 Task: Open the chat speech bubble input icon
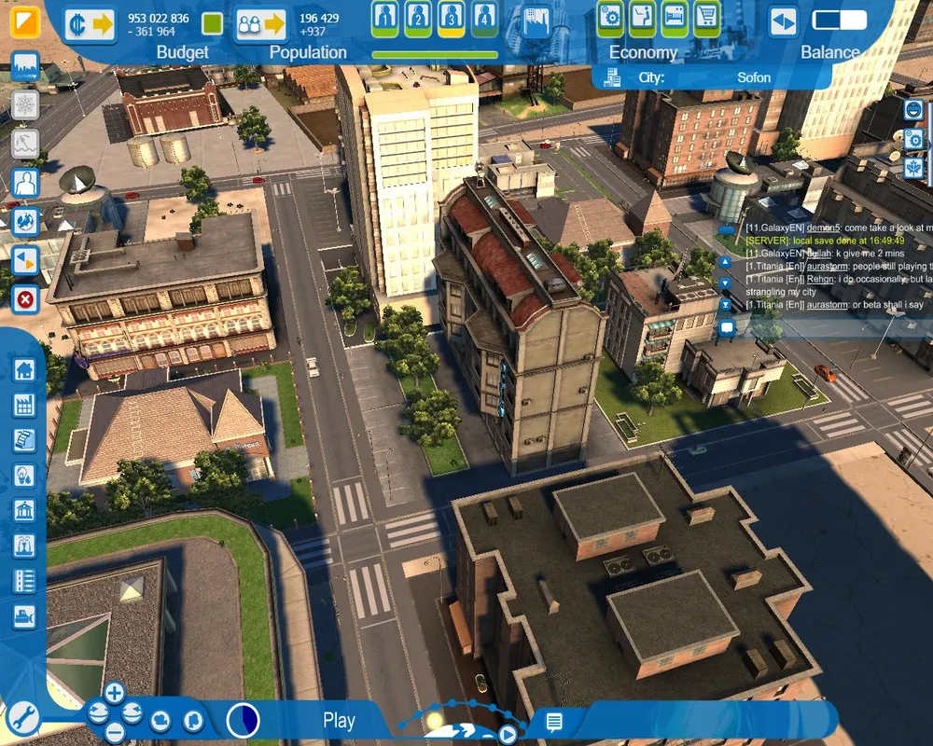click(x=727, y=327)
